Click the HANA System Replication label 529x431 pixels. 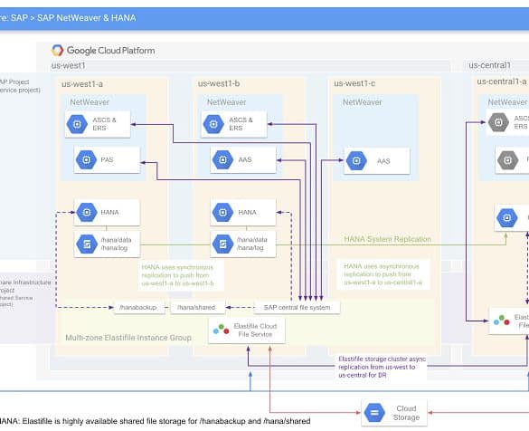click(387, 239)
